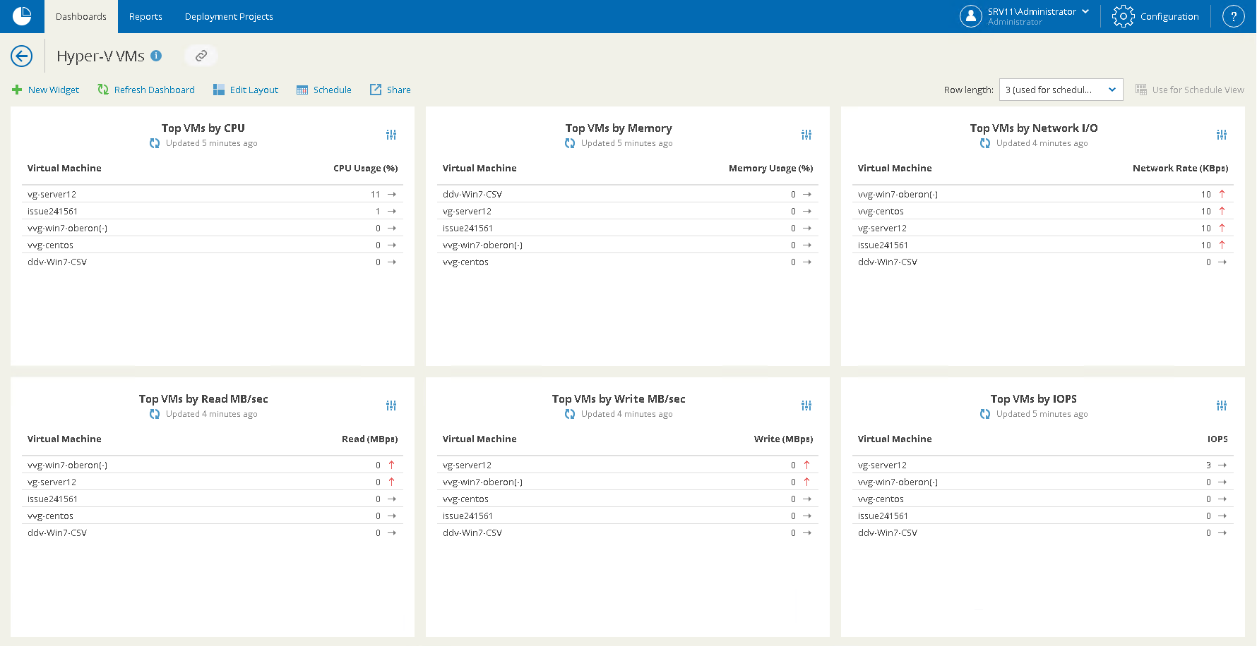Viewport: 1257px width, 646px height.
Task: Open the help question mark icon
Action: click(1233, 16)
